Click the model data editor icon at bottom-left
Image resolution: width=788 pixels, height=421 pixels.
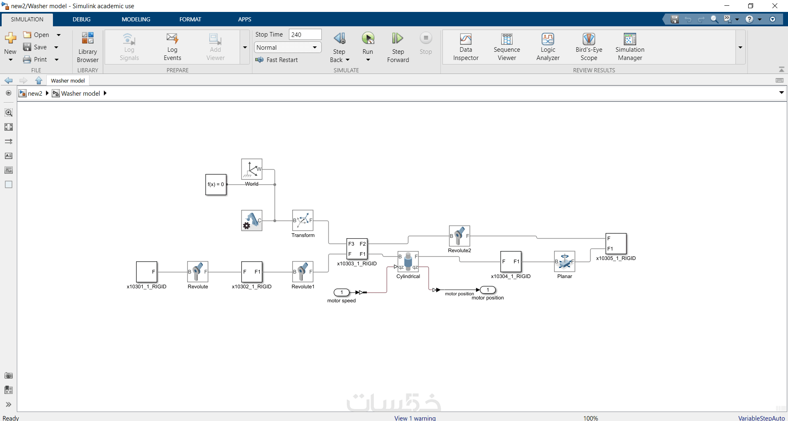[8, 390]
